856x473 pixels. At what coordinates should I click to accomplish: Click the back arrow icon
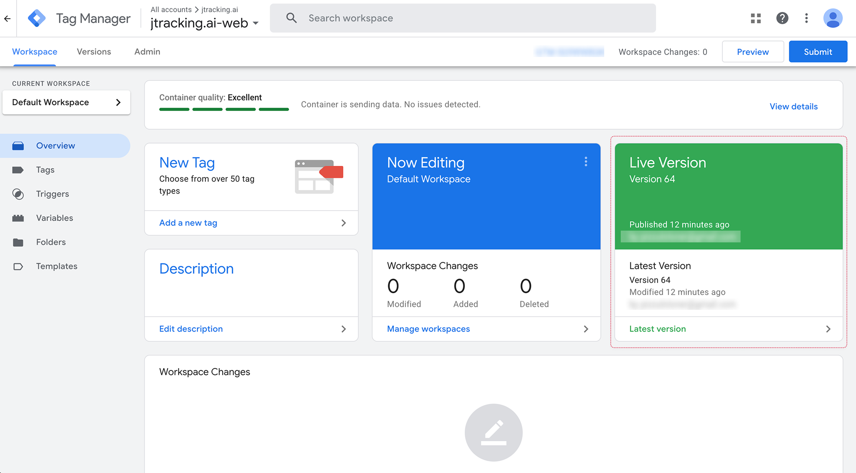tap(7, 18)
